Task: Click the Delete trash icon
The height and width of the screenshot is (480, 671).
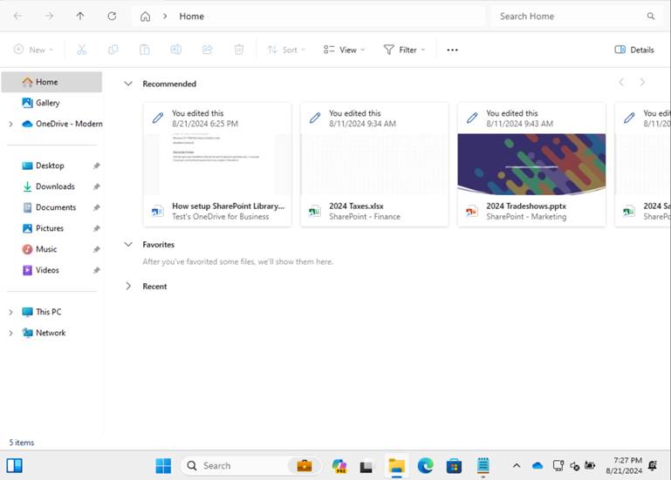Action: [x=238, y=50]
